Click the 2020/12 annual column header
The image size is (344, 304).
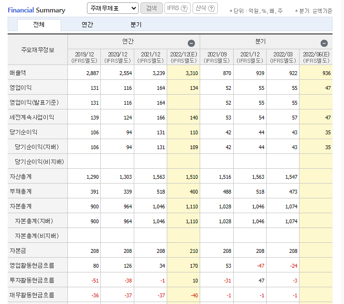click(x=118, y=57)
